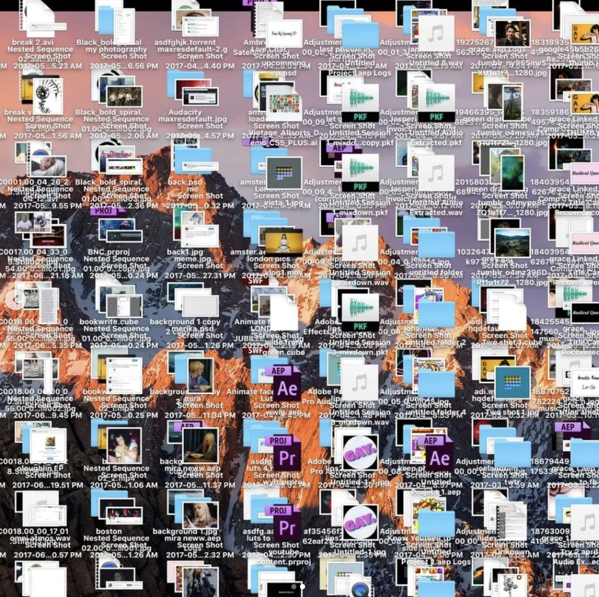Click the black-and-white mandala drawing thumbnail
The height and width of the screenshot is (597, 599).
tap(47, 96)
